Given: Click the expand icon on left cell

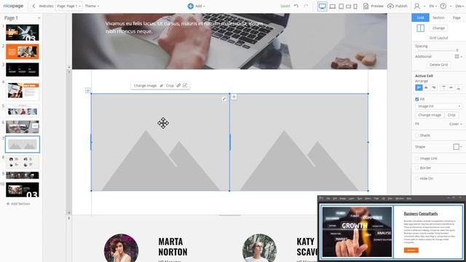Looking at the screenshot, I should point(224,99).
